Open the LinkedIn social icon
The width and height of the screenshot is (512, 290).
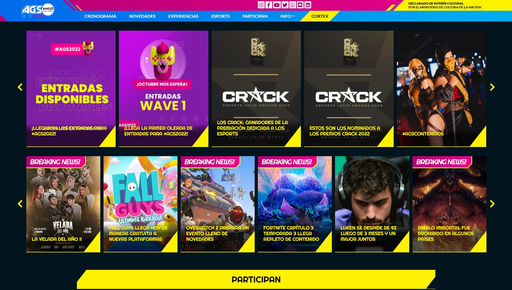pyautogui.click(x=308, y=5)
